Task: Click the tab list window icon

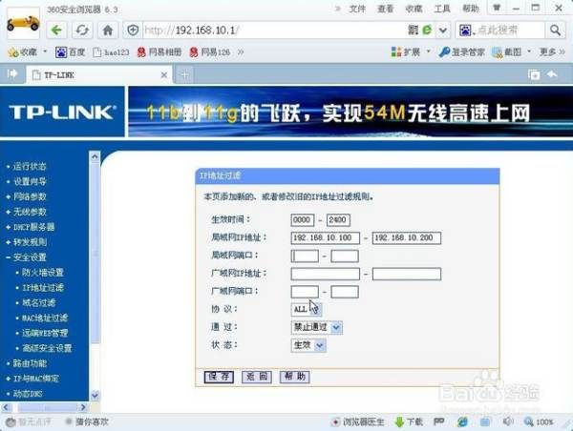Action: 534,74
